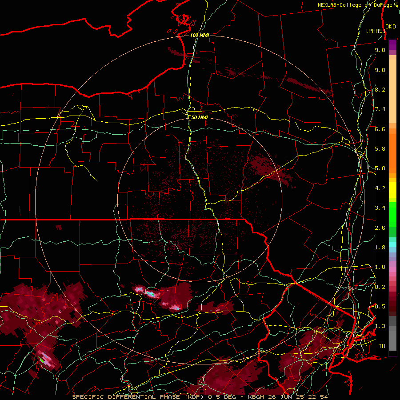This screenshot has width=400, height=400.
Task: Pick the bright green segment of color bar
Action: point(392,214)
